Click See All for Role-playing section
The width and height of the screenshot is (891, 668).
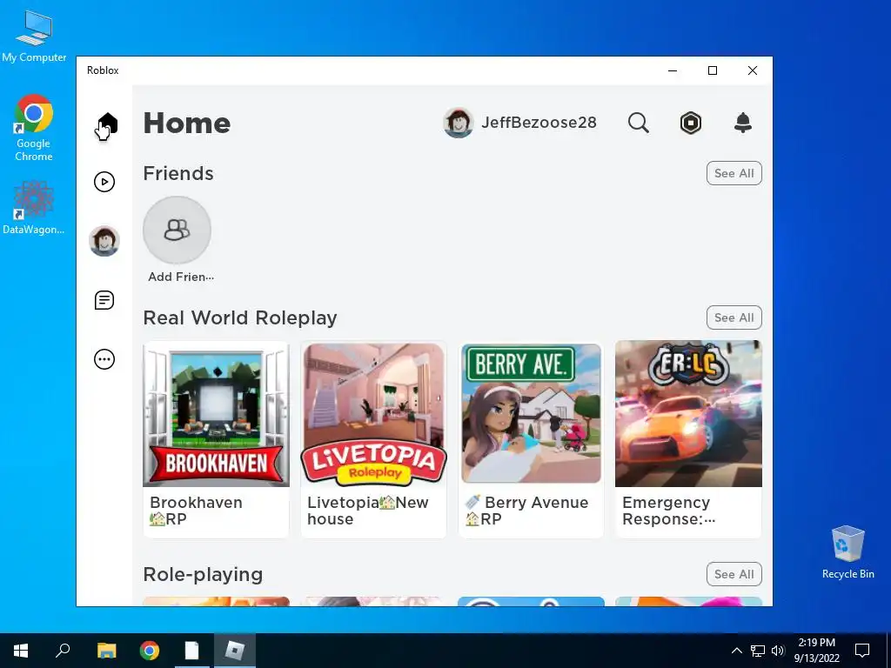click(734, 574)
